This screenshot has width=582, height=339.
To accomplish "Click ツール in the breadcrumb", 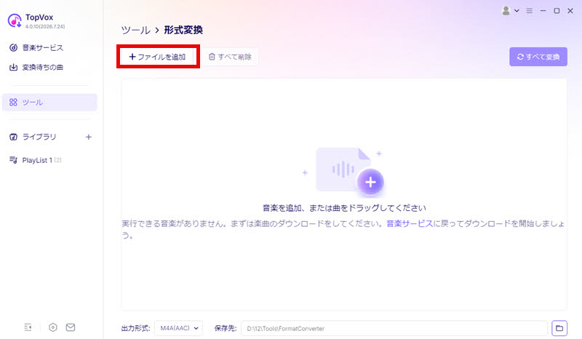I will 135,30.
